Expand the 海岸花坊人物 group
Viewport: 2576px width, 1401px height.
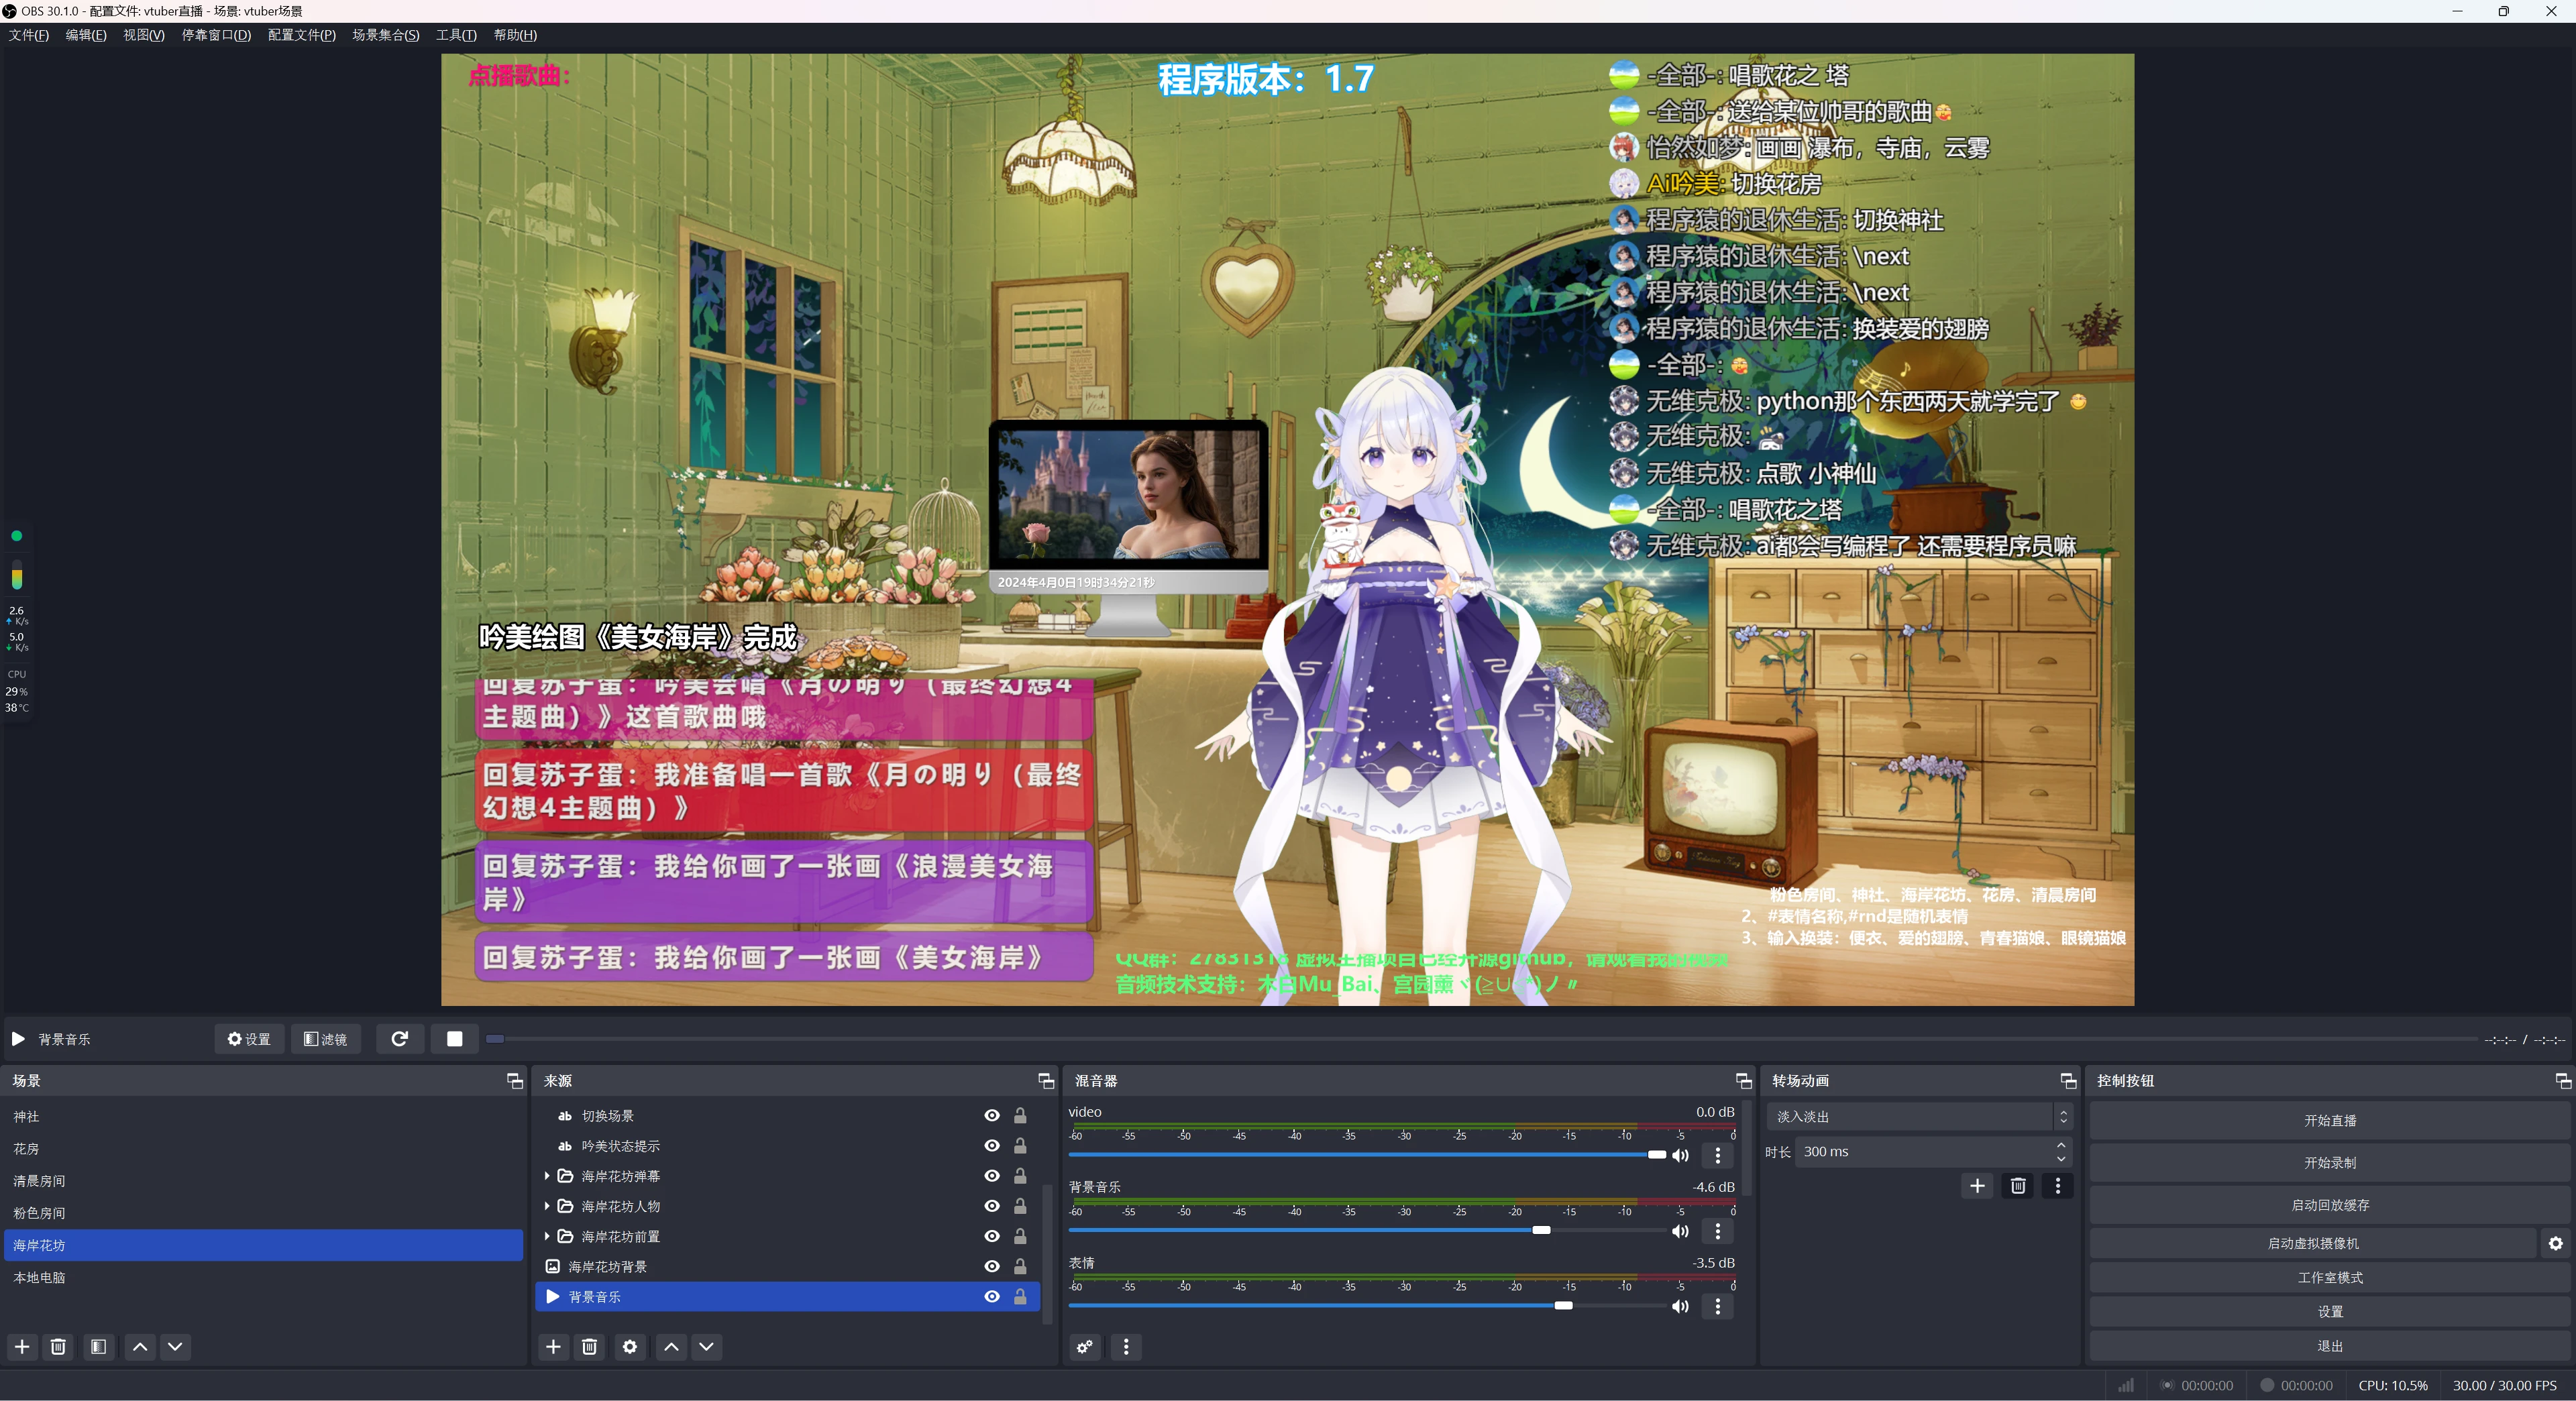point(547,1205)
